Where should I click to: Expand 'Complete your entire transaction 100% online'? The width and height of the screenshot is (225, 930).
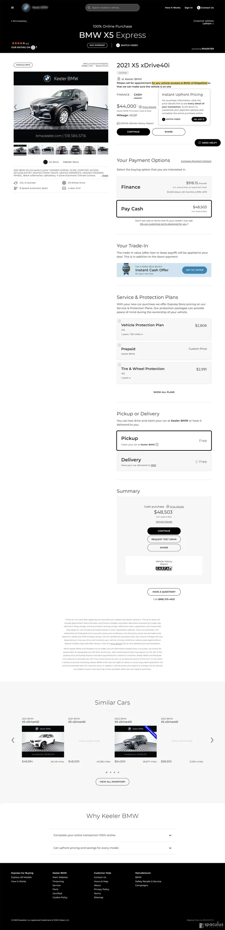pos(112,835)
